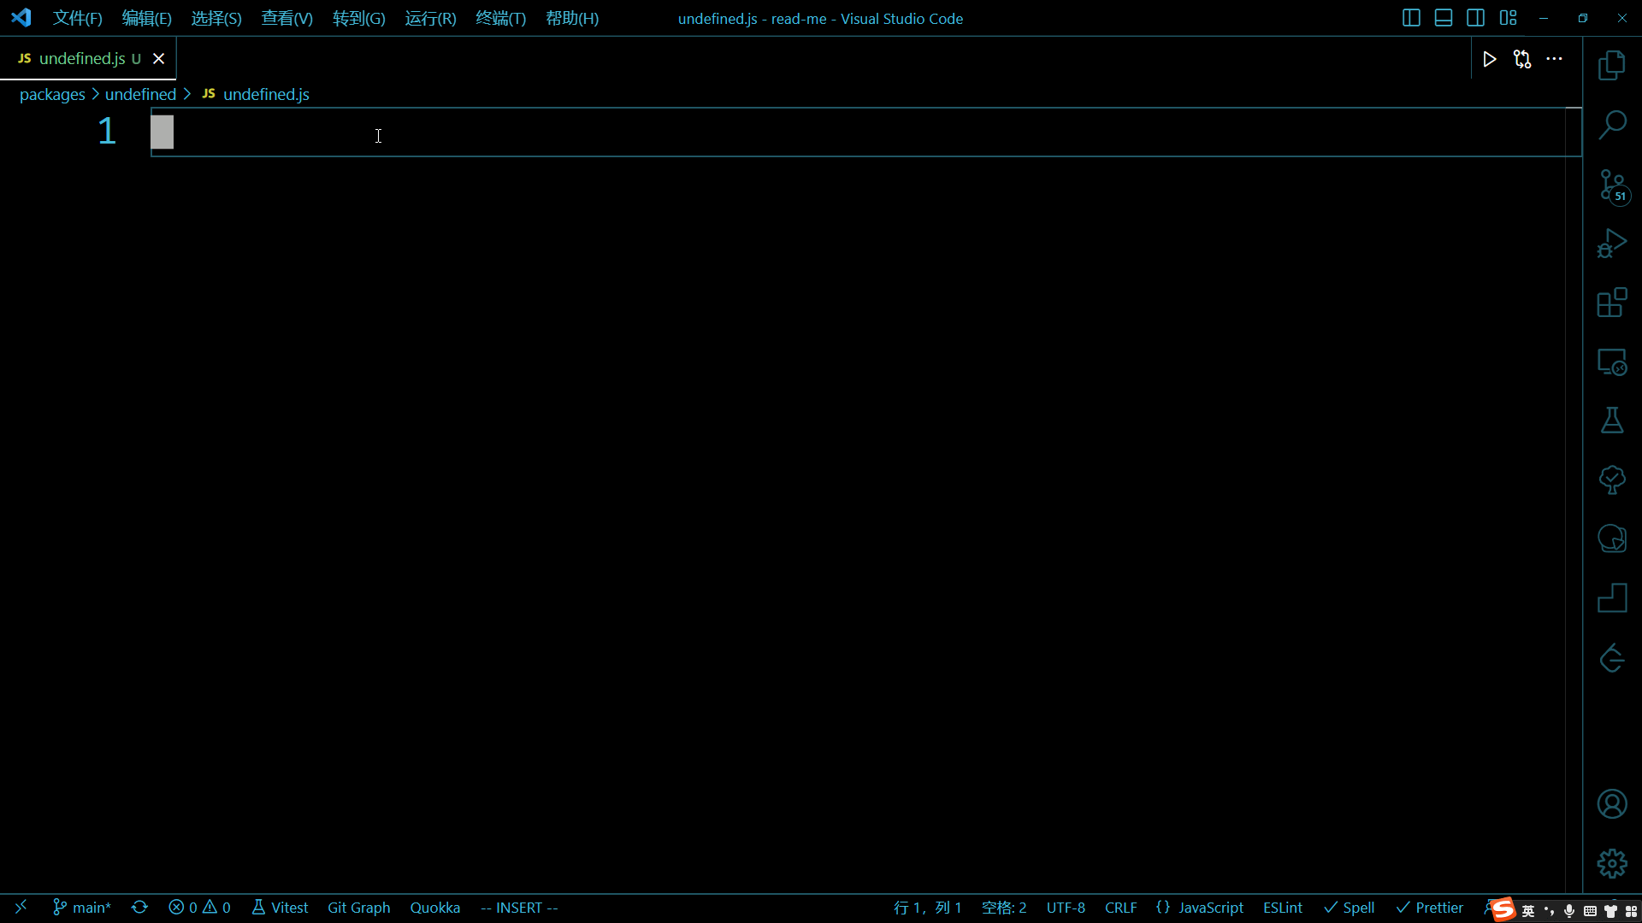This screenshot has height=923, width=1642.
Task: Open the Search view in activity bar
Action: coord(1611,125)
